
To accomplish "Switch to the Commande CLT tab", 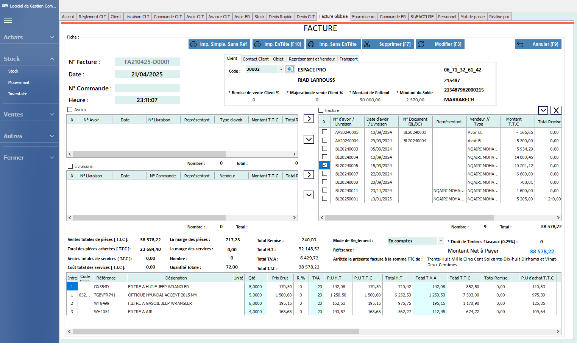I will 168,17.
